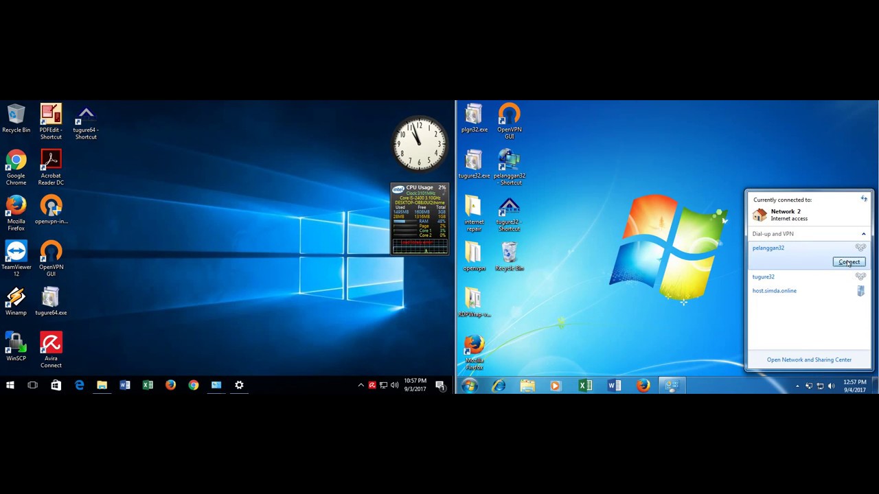
Task: Open Firefox from Windows 7 taskbar
Action: [x=643, y=386]
